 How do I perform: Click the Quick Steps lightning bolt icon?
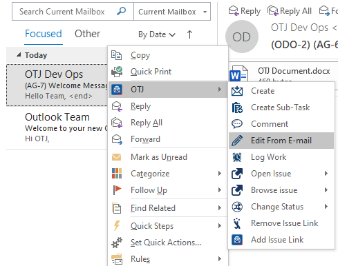click(x=117, y=225)
